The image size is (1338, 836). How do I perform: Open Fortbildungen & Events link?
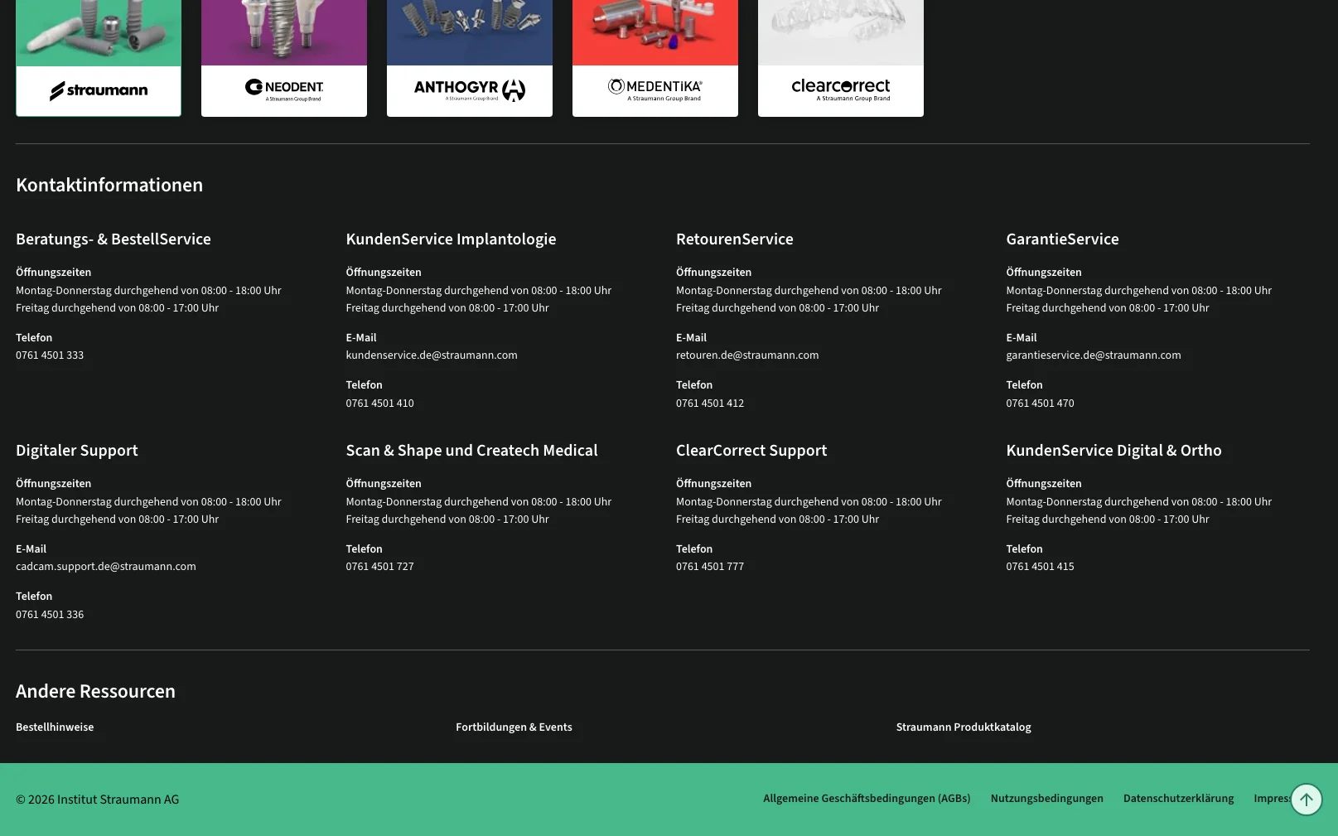[x=514, y=727]
